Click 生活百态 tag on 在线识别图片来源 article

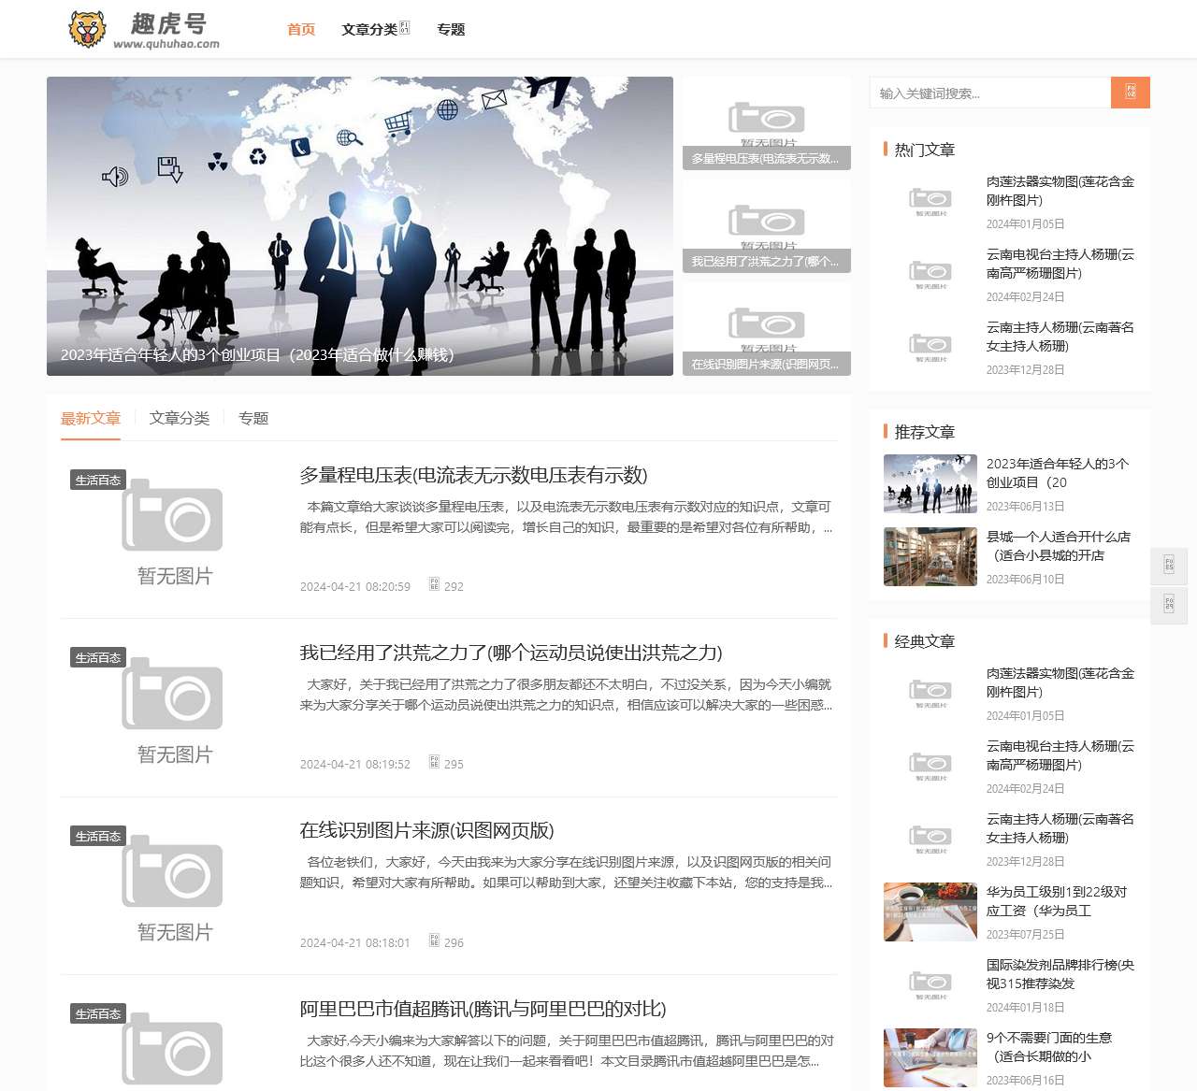[98, 836]
